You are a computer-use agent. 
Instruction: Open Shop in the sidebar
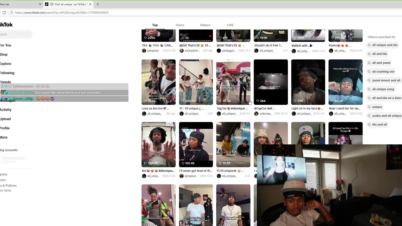click(x=4, y=55)
